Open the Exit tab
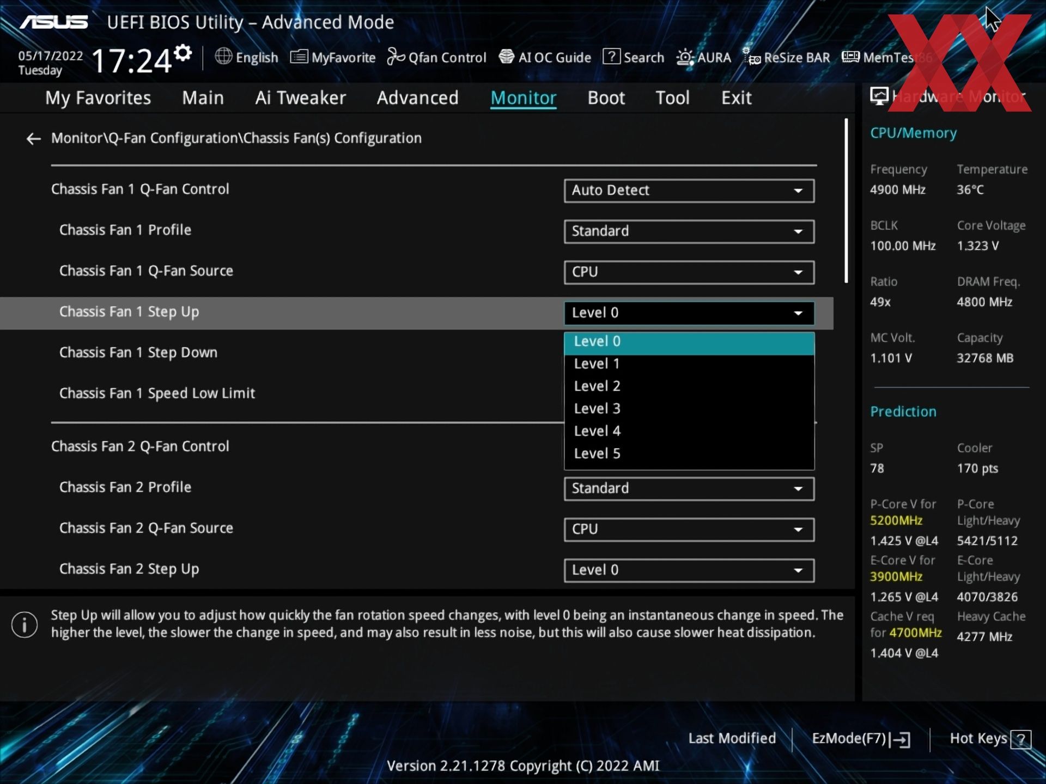Screen dimensions: 1046x784 point(736,98)
